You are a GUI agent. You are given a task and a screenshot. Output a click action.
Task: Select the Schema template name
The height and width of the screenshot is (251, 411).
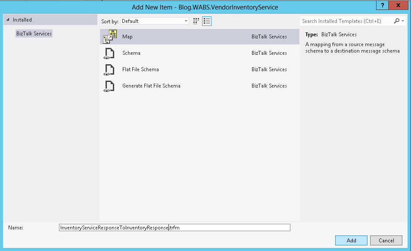131,53
